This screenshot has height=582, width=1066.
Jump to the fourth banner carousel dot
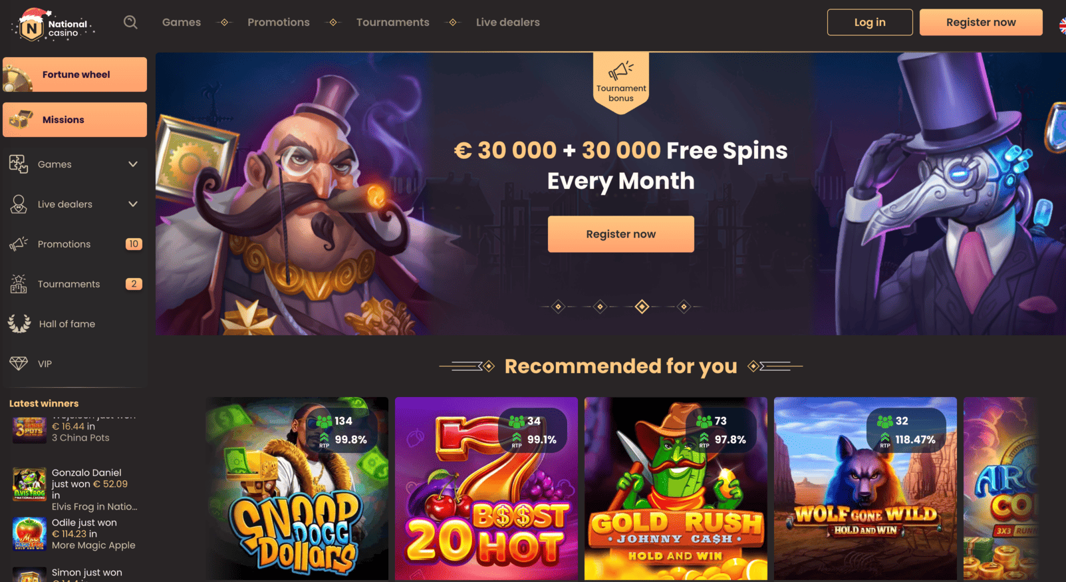click(x=684, y=307)
